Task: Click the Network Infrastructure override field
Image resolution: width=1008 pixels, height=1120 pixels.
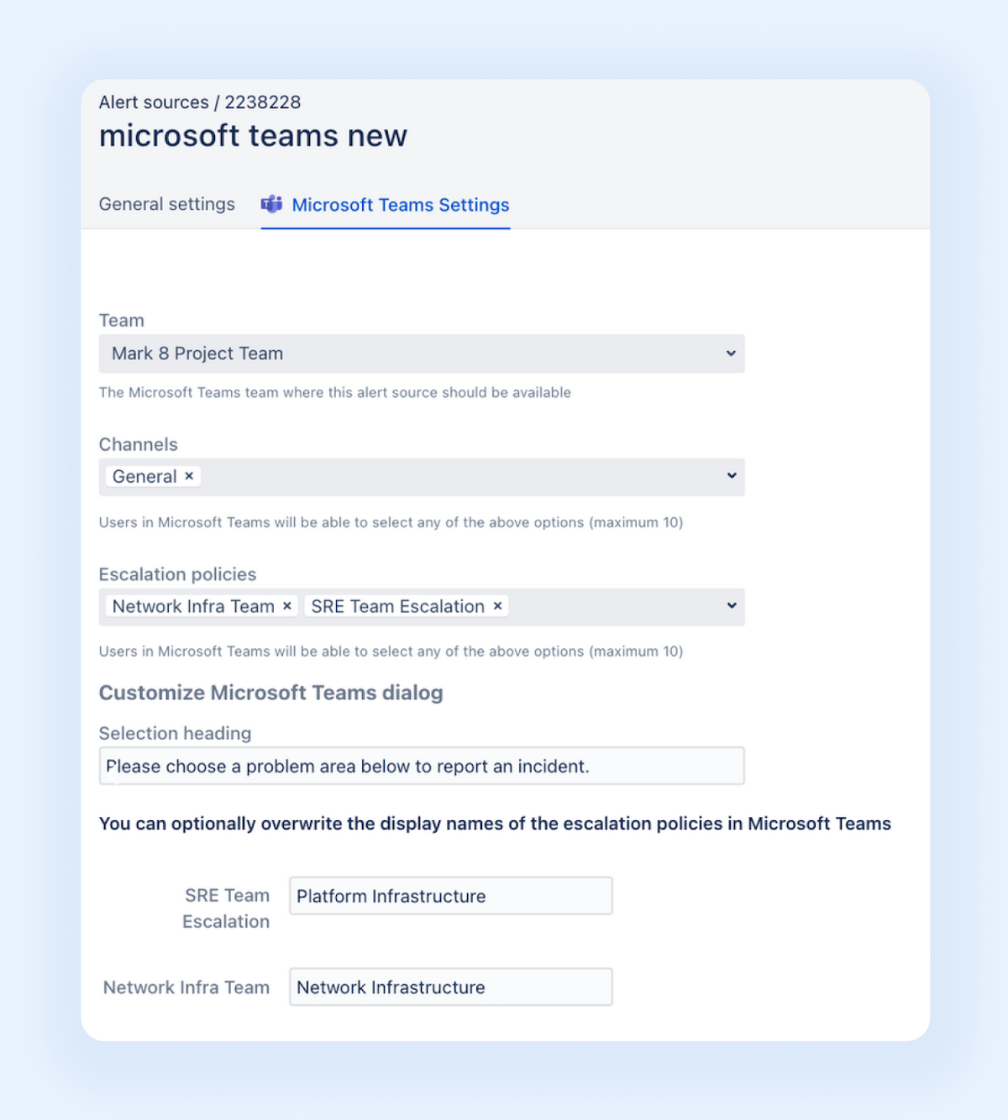Action: click(450, 987)
